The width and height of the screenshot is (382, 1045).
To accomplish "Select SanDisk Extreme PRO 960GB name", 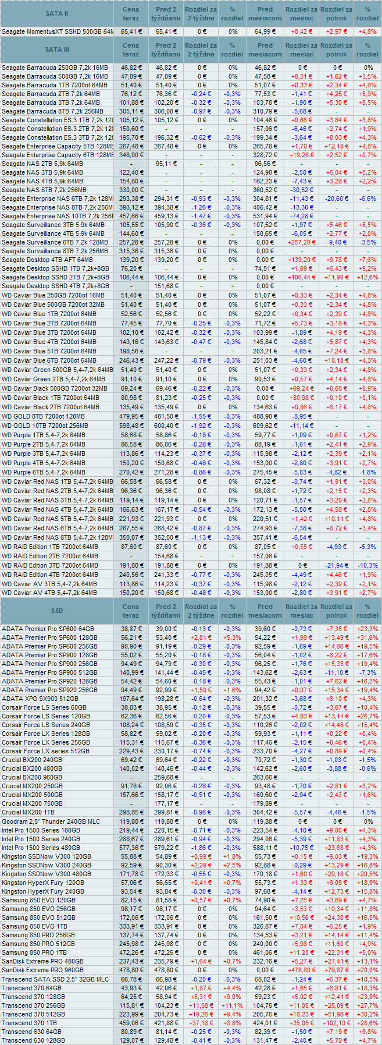I will coord(43,970).
